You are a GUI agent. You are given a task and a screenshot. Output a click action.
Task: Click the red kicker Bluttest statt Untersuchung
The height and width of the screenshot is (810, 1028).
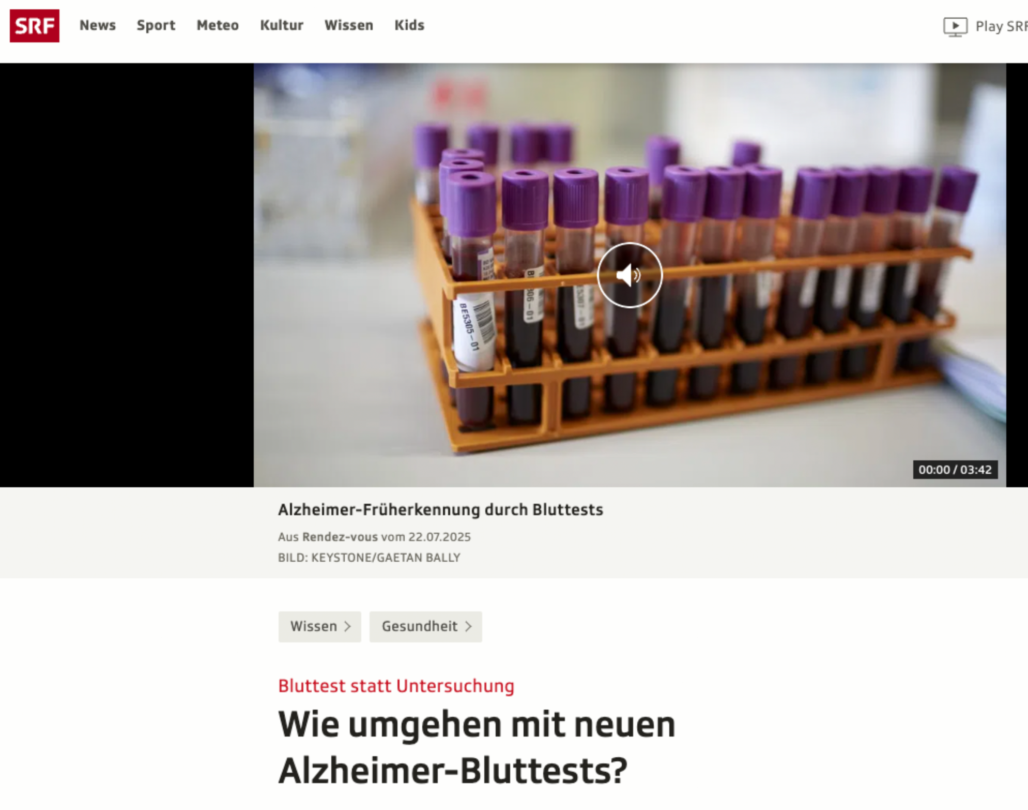396,686
